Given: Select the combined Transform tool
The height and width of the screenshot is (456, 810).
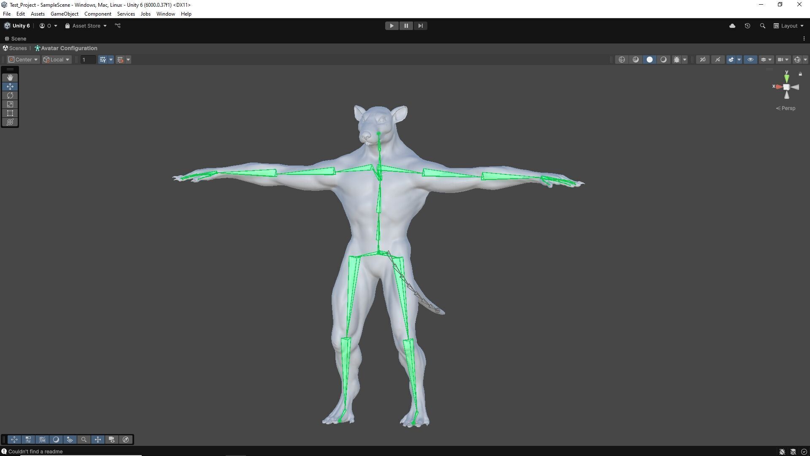Looking at the screenshot, I should (x=10, y=122).
